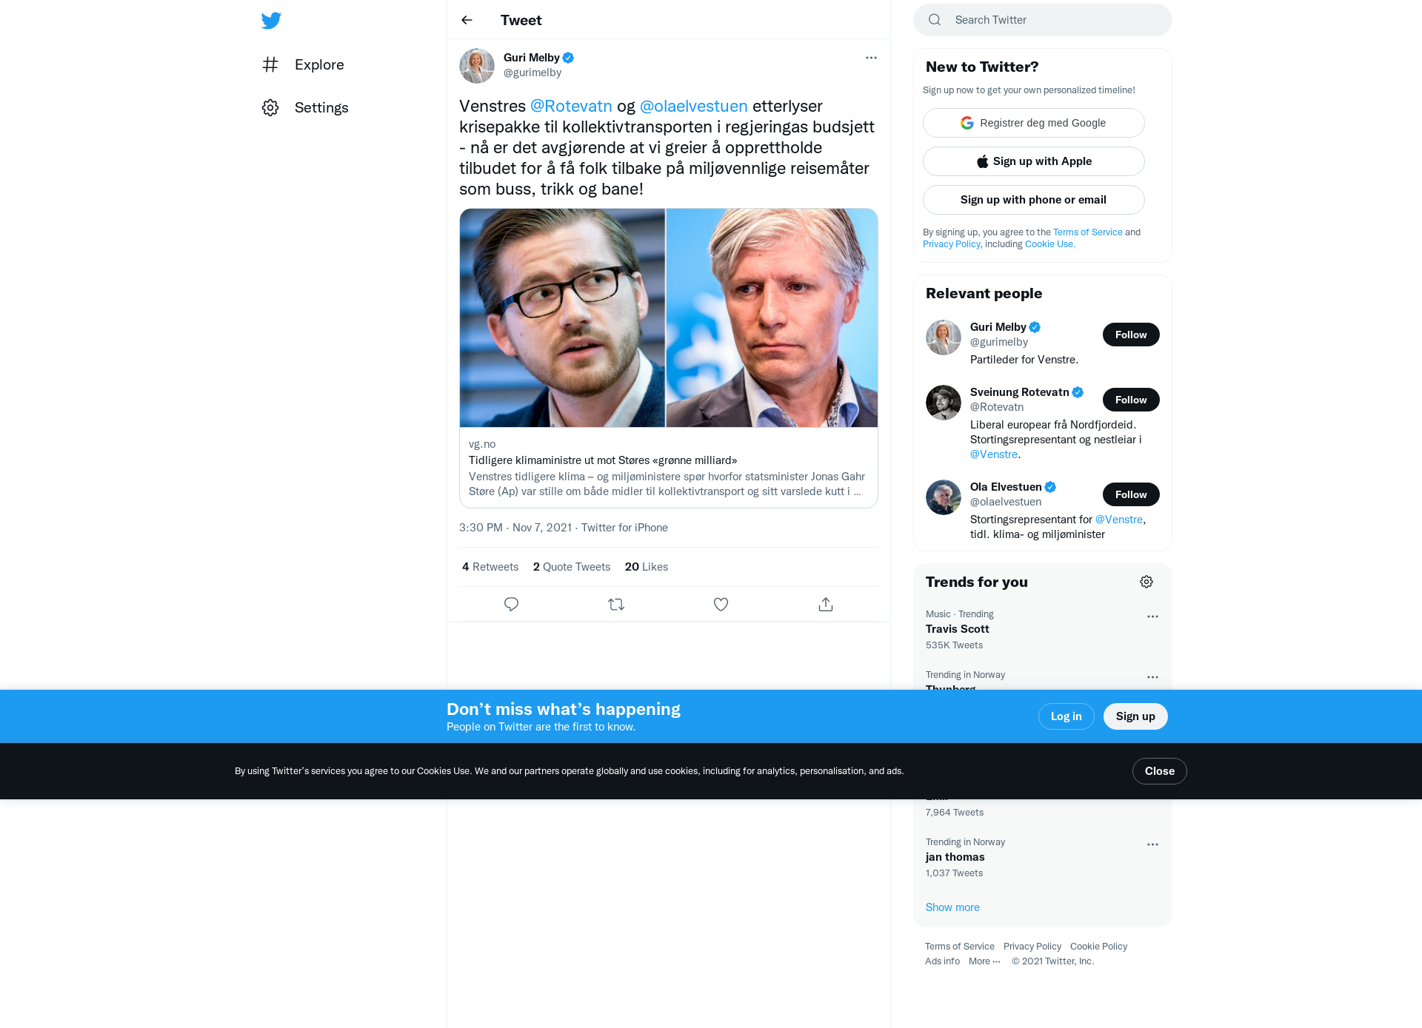The height and width of the screenshot is (1028, 1422).
Task: Open Trends for you settings gear
Action: point(1146,582)
